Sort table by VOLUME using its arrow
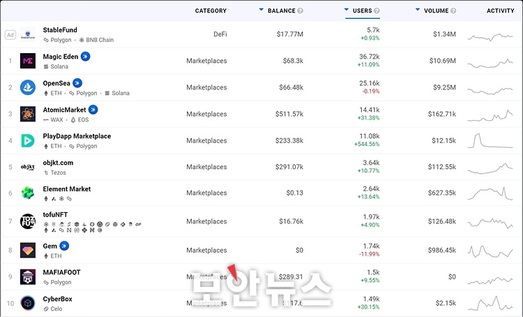This screenshot has width=523, height=317. [418, 10]
